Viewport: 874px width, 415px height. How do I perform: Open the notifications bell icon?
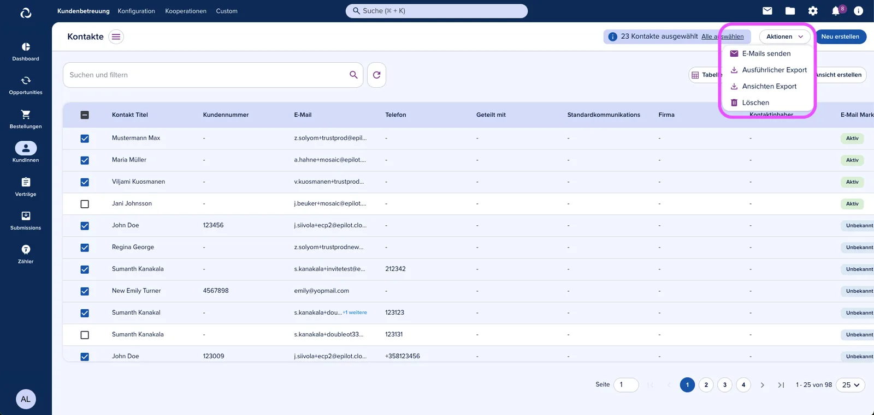836,11
